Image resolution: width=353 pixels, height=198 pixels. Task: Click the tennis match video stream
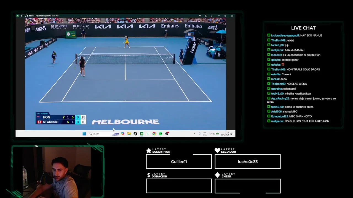(x=125, y=74)
